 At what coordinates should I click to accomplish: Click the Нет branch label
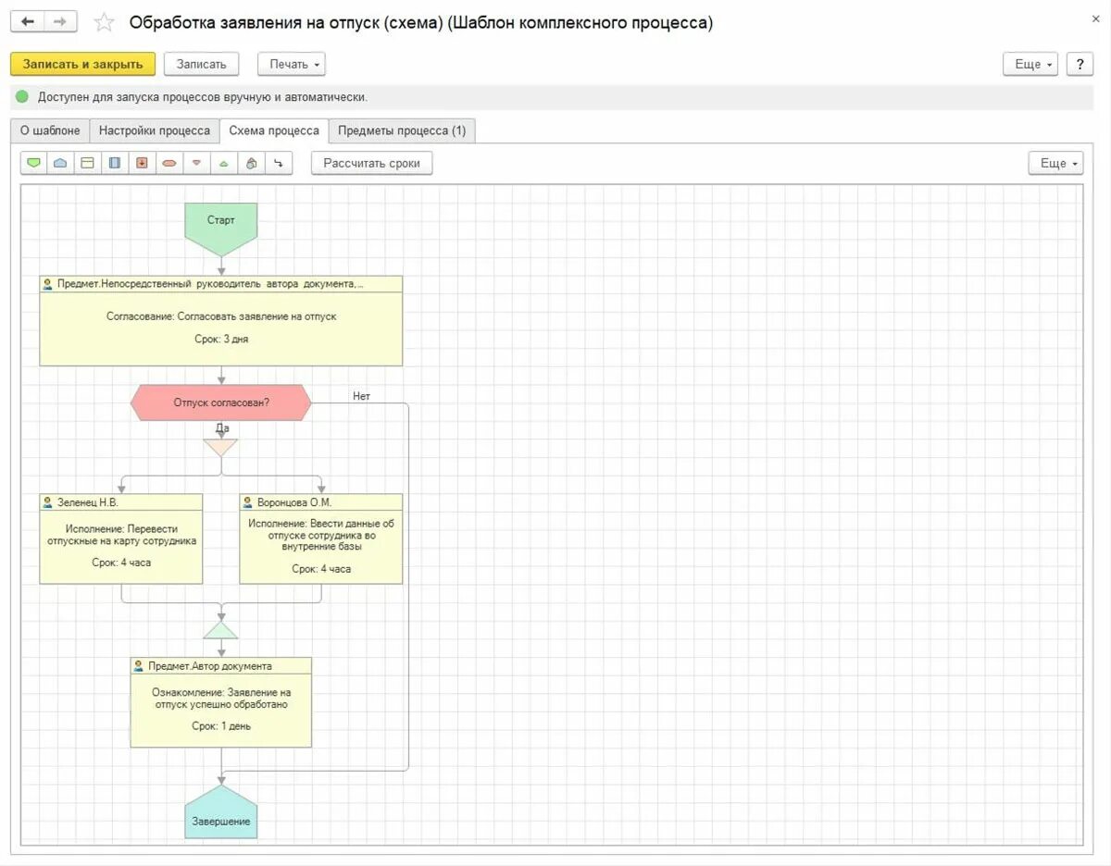pyautogui.click(x=361, y=396)
